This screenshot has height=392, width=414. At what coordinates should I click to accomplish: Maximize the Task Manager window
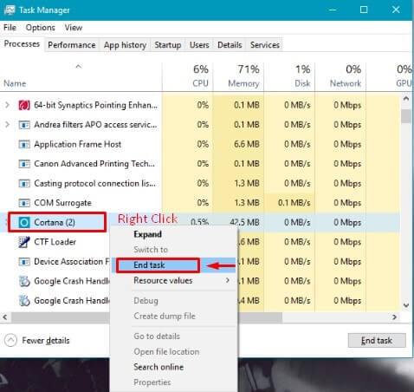pos(364,10)
